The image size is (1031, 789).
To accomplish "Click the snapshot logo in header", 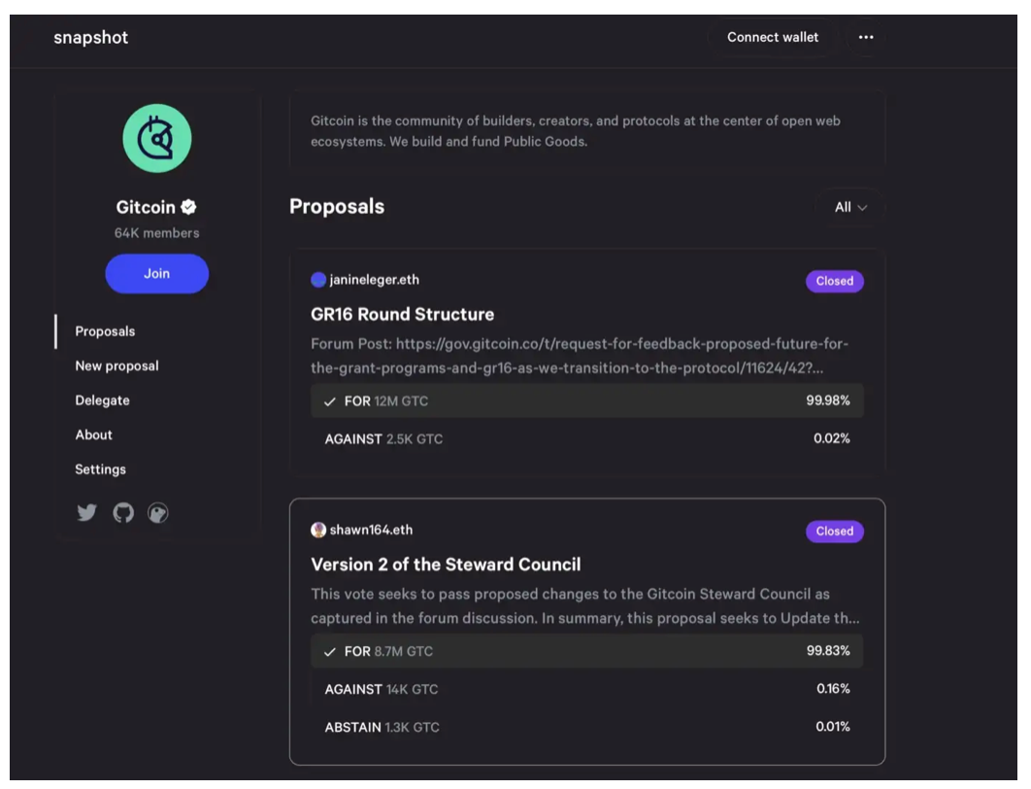I will [x=91, y=38].
